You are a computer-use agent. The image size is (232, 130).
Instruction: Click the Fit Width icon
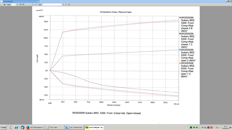pyautogui.click(x=27, y=5)
